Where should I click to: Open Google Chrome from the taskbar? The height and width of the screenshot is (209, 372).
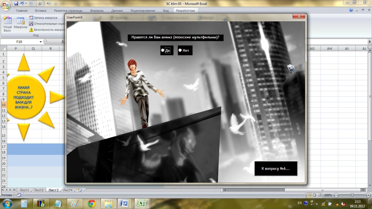tap(91, 204)
